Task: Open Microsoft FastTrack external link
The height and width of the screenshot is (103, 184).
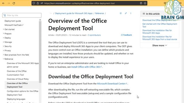Action: pyautogui.click(x=14, y=25)
